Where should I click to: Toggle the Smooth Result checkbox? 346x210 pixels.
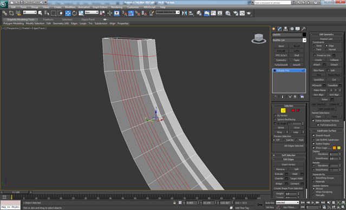point(314,135)
